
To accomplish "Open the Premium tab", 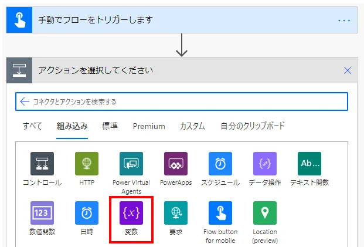I will coord(149,126).
